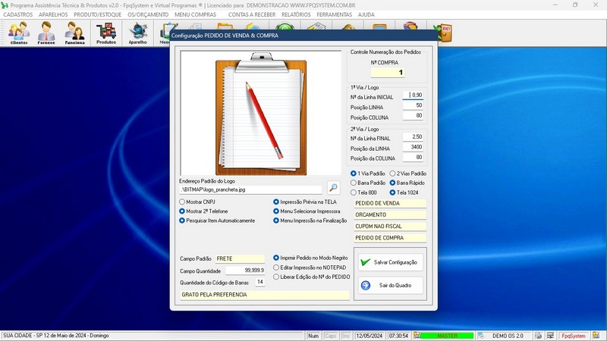Open the APARELHOS menu
Viewport: 607px width, 341px height.
click(53, 14)
